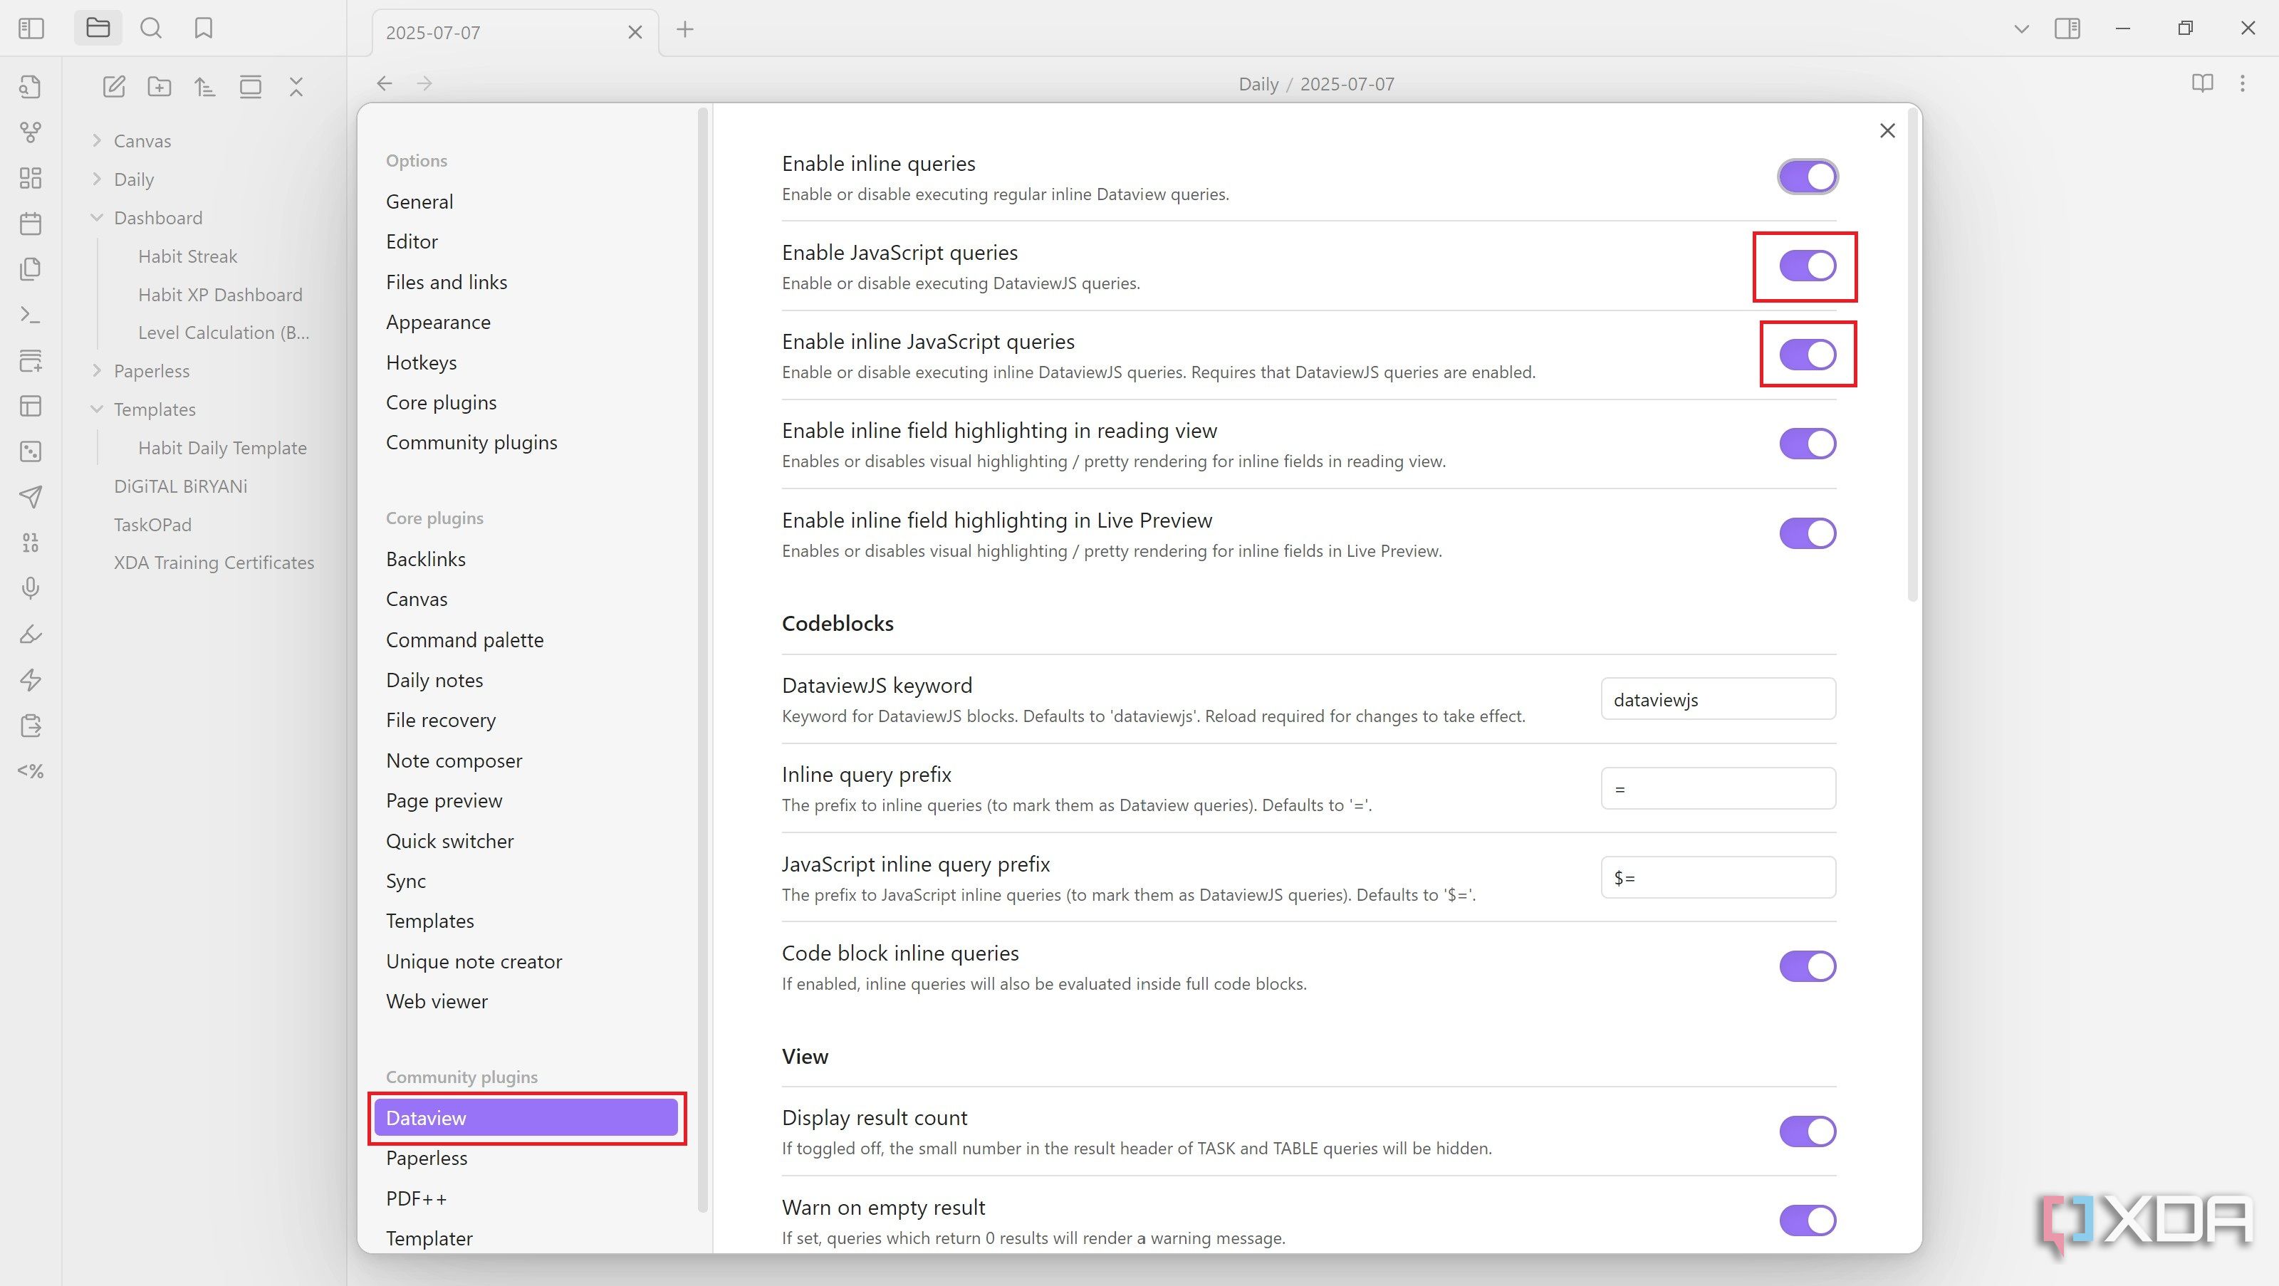Change sort order icon in explorer
The width and height of the screenshot is (2279, 1286).
click(205, 87)
